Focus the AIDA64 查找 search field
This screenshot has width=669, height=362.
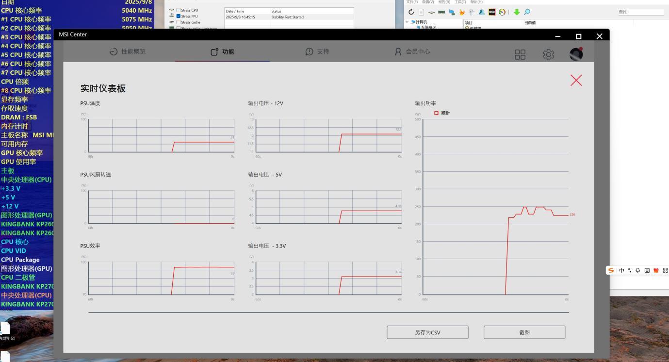(640, 12)
